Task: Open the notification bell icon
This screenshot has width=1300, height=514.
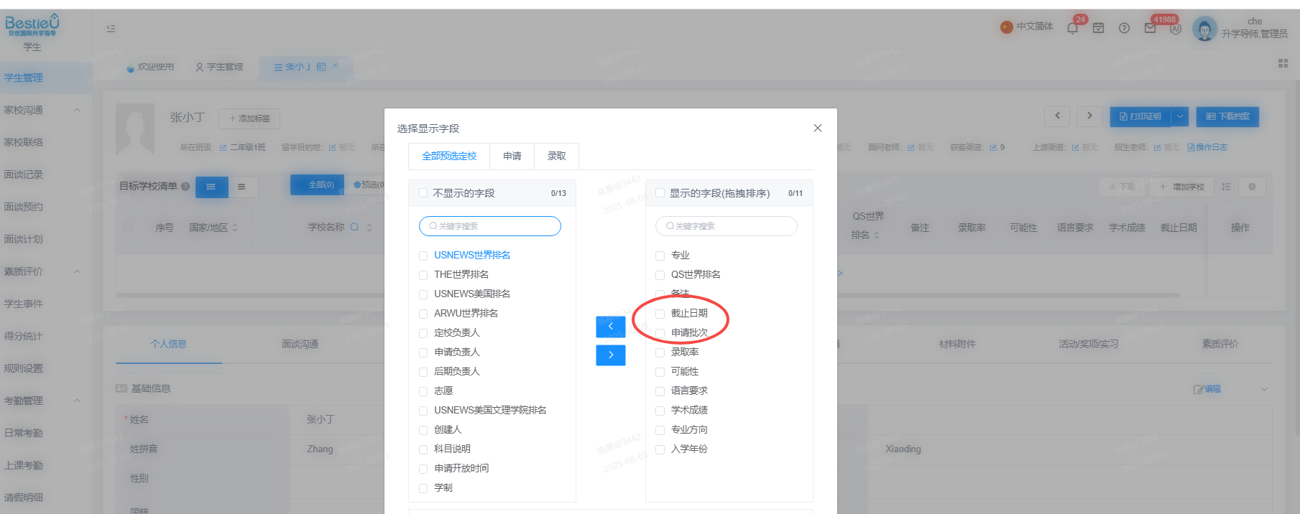Action: [x=1072, y=29]
